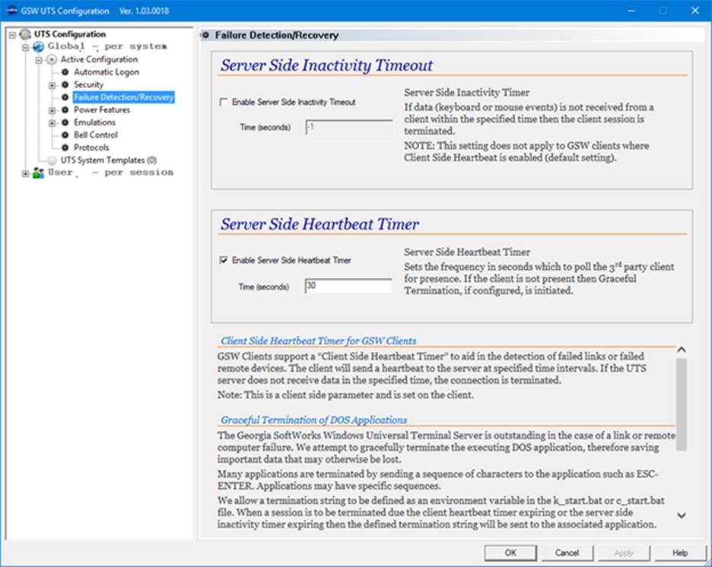Expand the Emulations tree node
712x567 pixels.
point(52,123)
